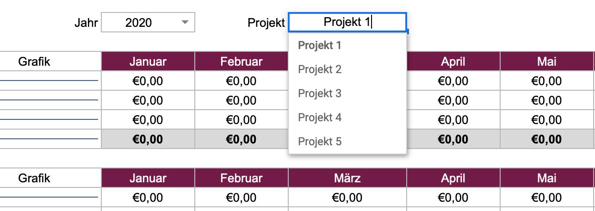Screen dimensions: 595x211
Task: Click the top Grafik header cell
Action: pyautogui.click(x=34, y=61)
